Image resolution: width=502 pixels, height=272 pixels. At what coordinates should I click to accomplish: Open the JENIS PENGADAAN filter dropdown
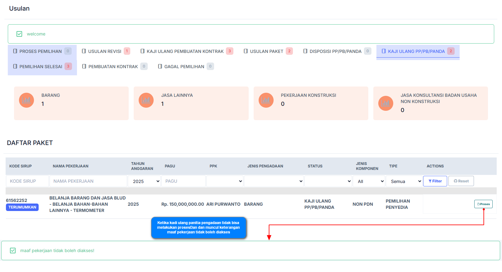[x=273, y=181]
